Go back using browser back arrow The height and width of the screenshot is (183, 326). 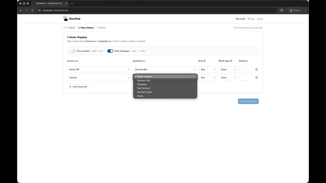click(21, 10)
